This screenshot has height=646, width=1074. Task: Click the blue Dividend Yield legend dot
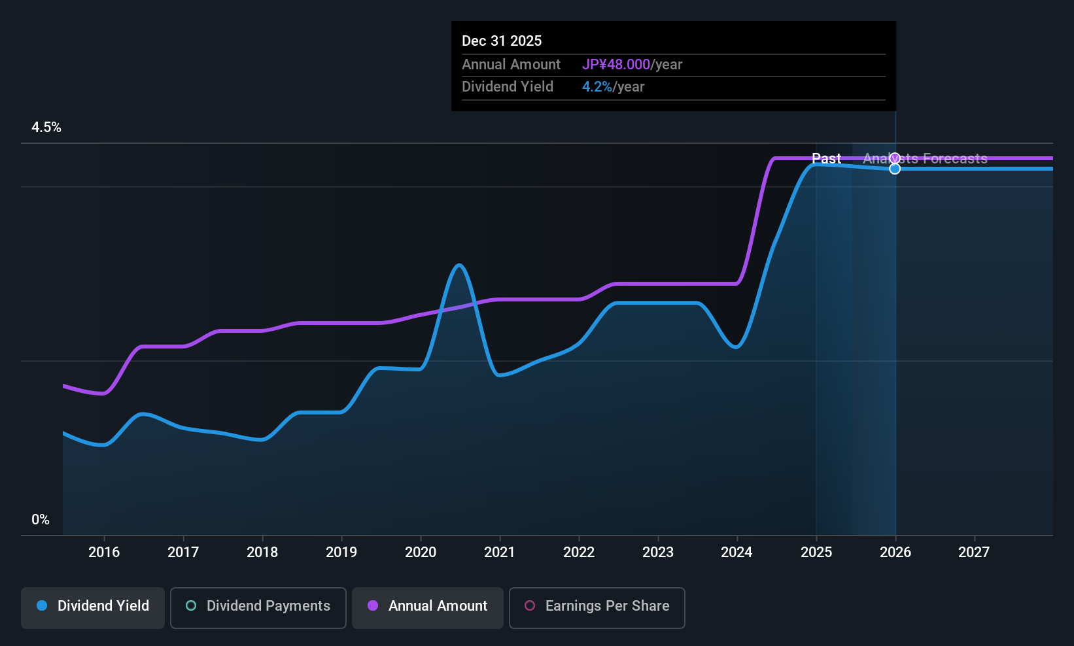pyautogui.click(x=42, y=605)
